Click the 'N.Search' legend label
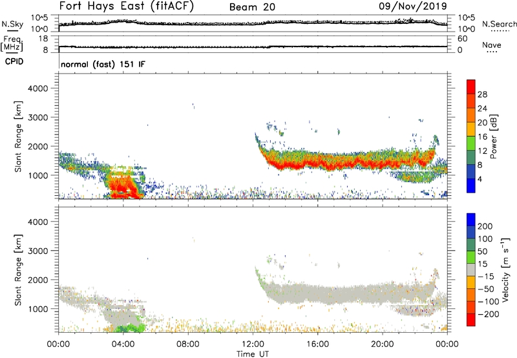This screenshot has width=517, height=358. point(499,24)
